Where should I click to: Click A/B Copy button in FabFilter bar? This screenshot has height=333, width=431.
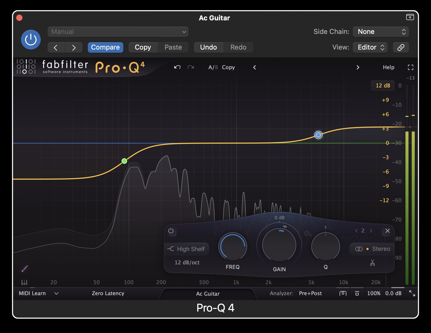(228, 67)
